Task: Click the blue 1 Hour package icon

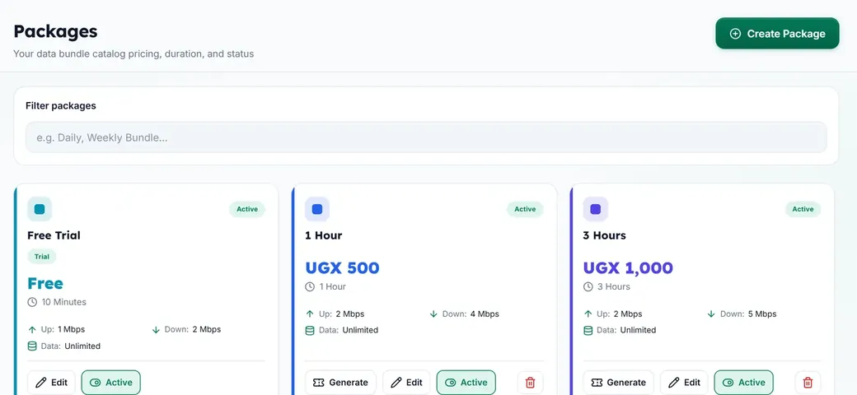Action: click(x=317, y=209)
